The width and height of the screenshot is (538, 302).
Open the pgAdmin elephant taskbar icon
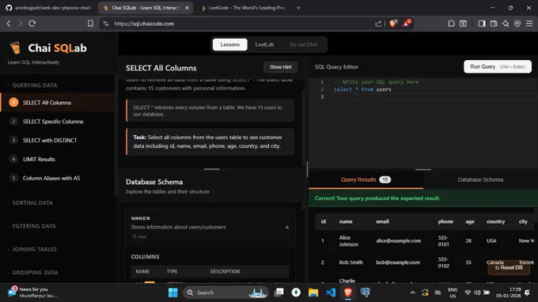(x=366, y=293)
